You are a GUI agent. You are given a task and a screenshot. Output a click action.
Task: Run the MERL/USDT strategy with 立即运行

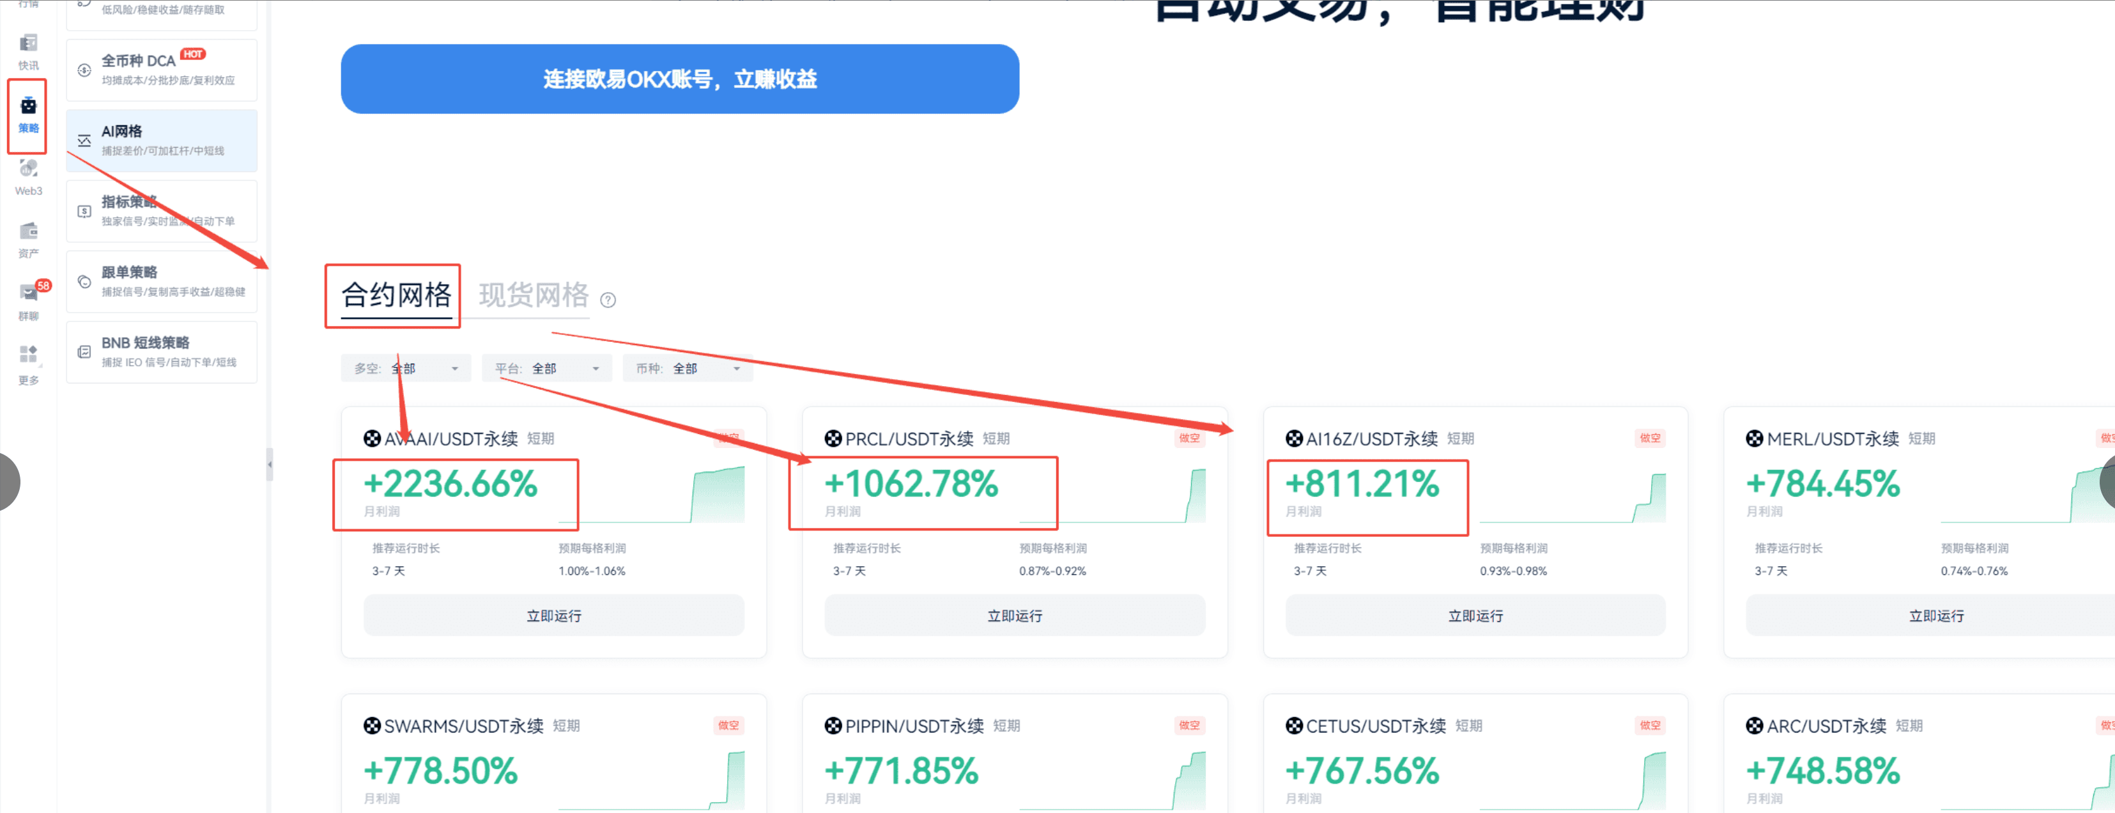1936,616
